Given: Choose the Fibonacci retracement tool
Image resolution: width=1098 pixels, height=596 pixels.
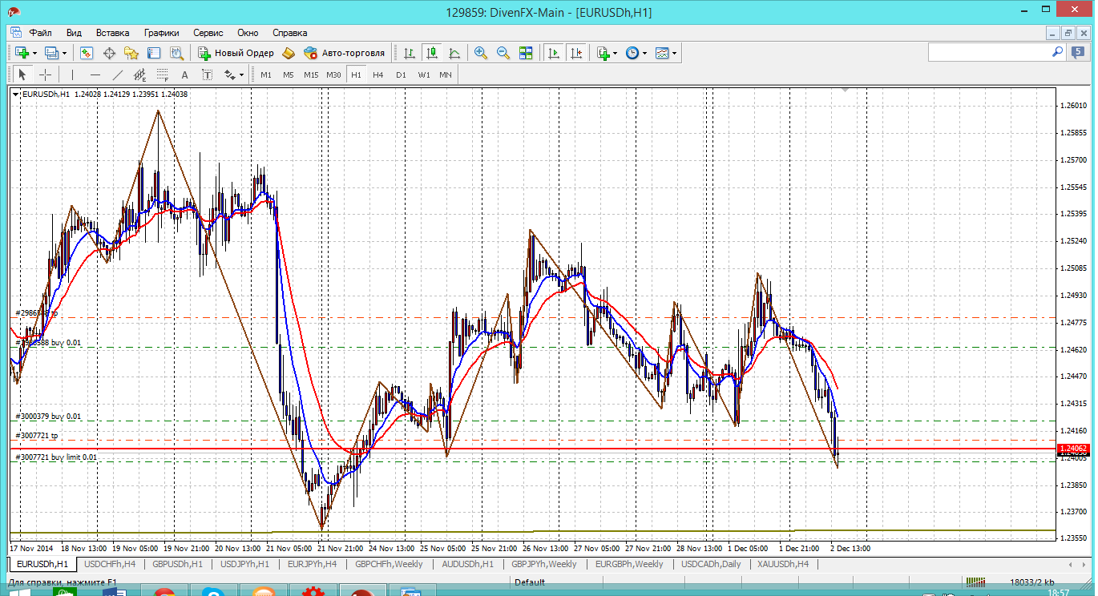Looking at the screenshot, I should click(x=163, y=74).
